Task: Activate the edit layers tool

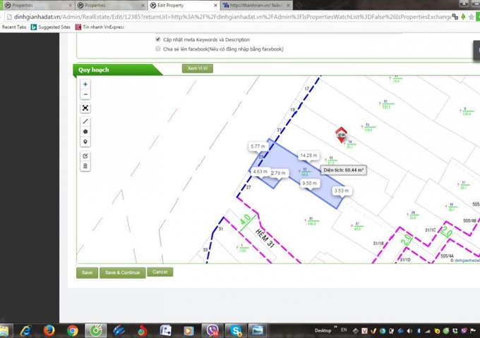Action: [x=85, y=156]
